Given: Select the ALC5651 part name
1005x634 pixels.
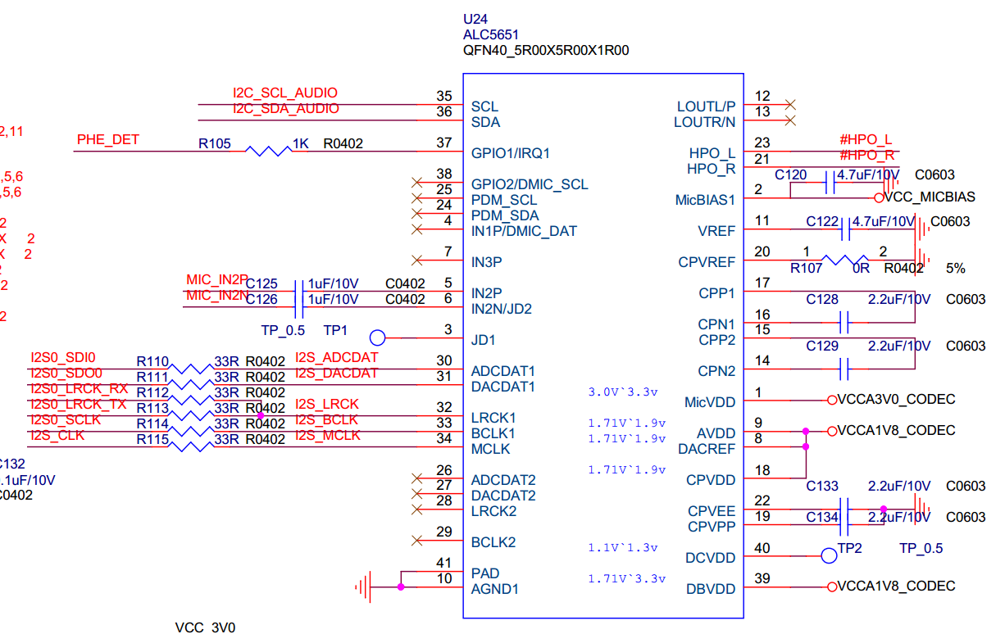Looking at the screenshot, I should click(x=491, y=35).
